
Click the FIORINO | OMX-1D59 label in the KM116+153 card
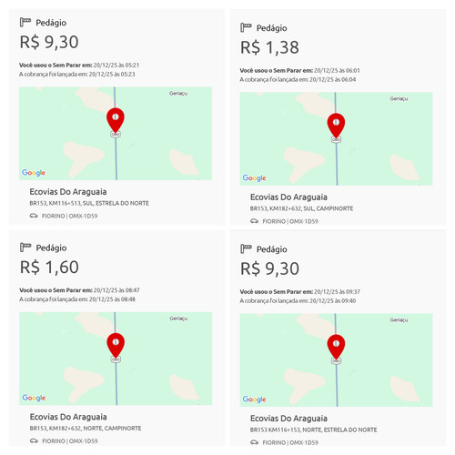pyautogui.click(x=290, y=442)
